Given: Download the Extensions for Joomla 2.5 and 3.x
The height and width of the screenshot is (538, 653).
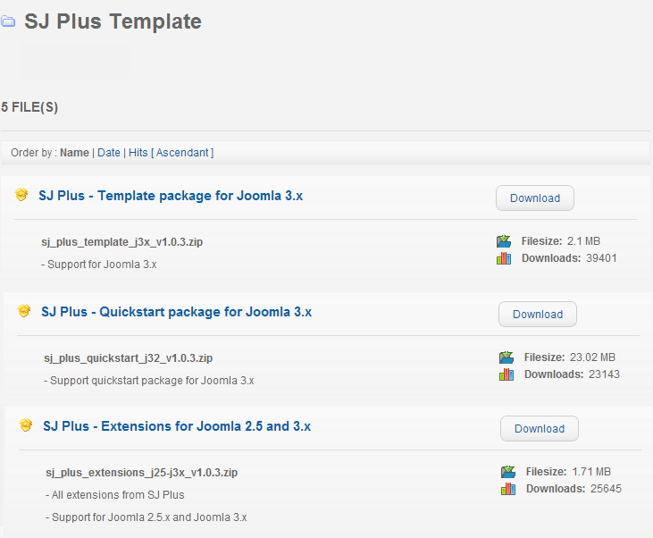Looking at the screenshot, I should pyautogui.click(x=540, y=428).
